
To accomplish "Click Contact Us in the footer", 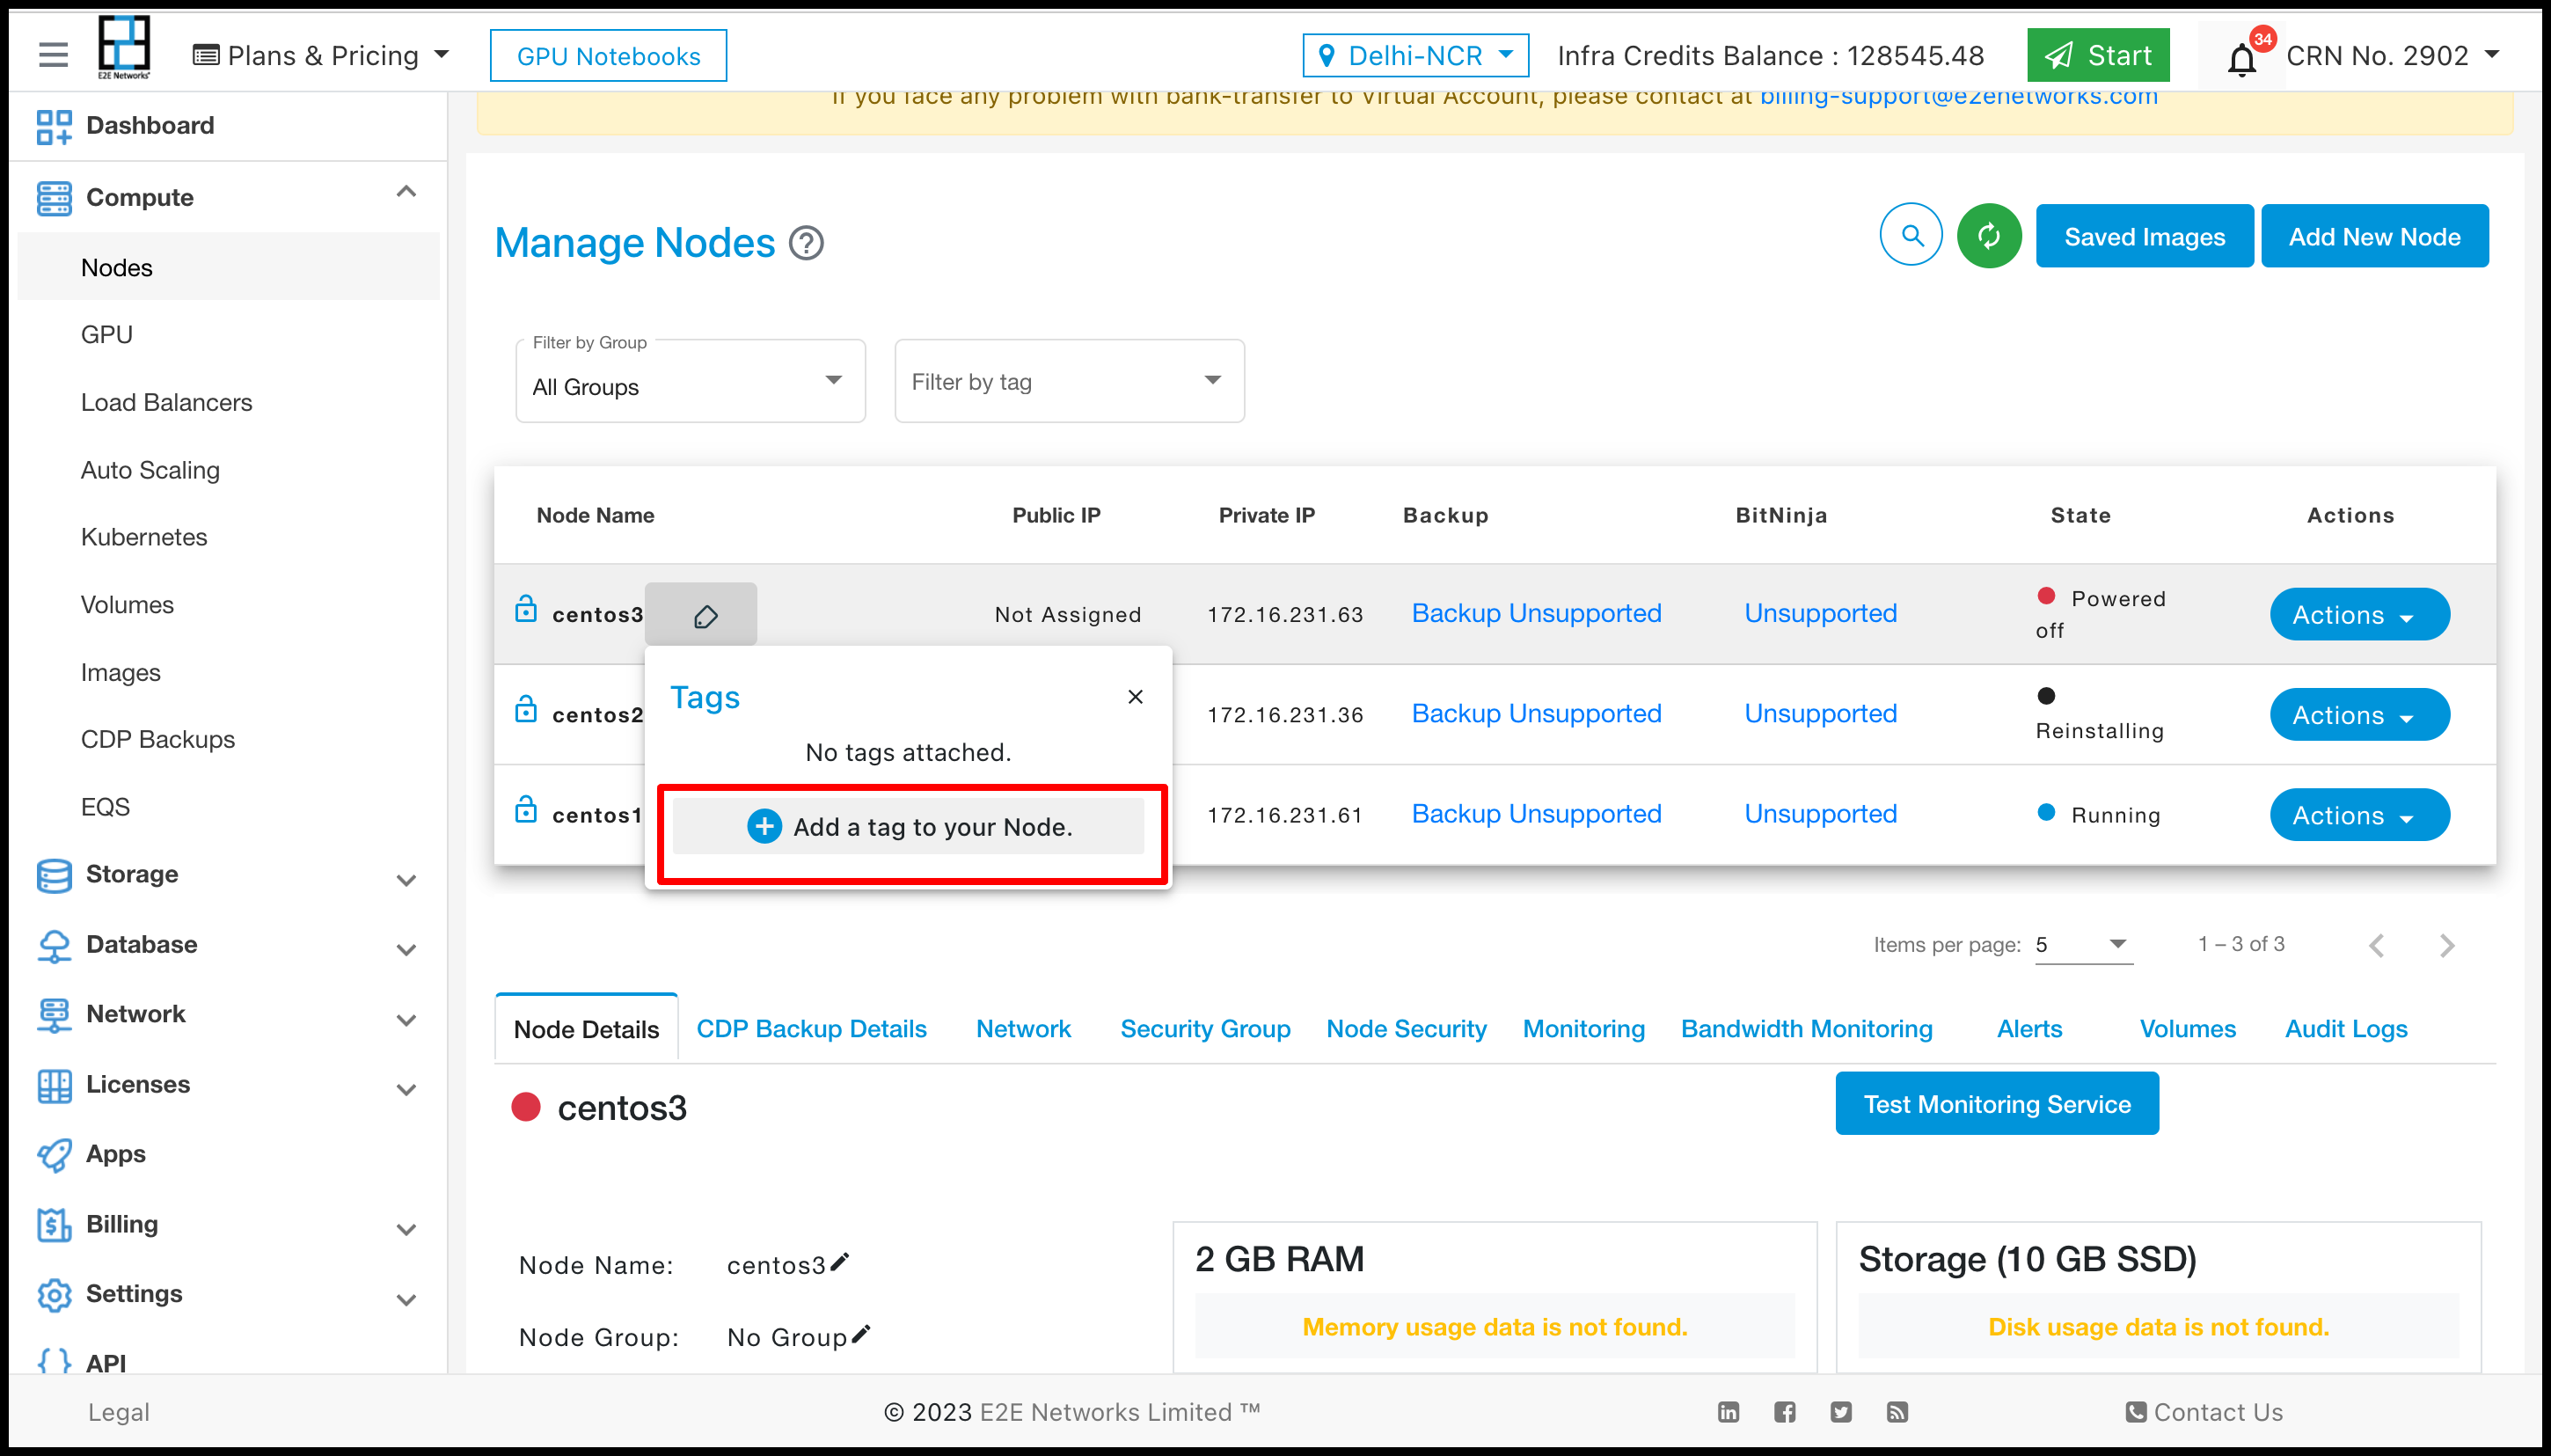I will 2205,1412.
